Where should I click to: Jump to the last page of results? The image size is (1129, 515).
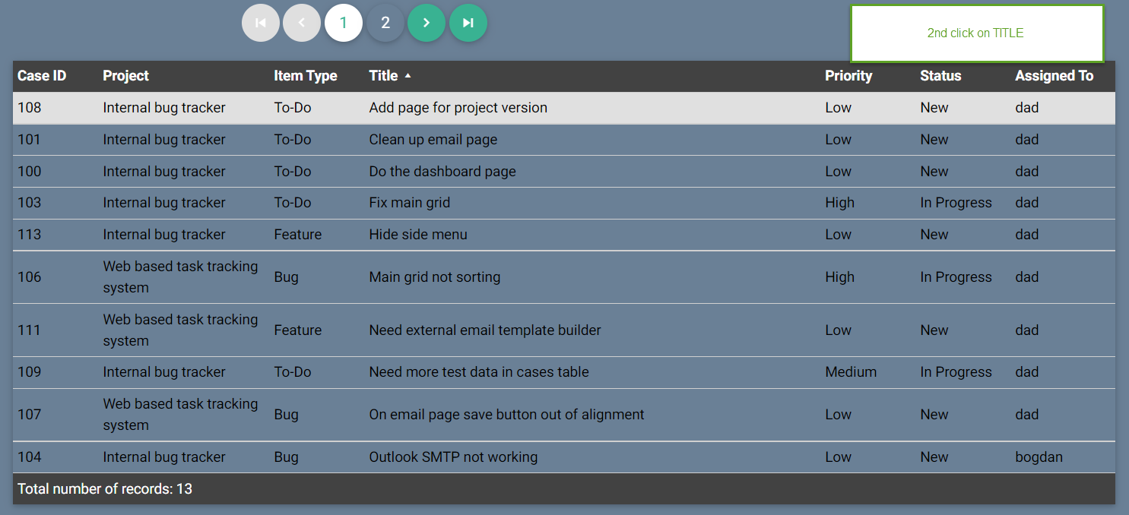click(x=468, y=23)
